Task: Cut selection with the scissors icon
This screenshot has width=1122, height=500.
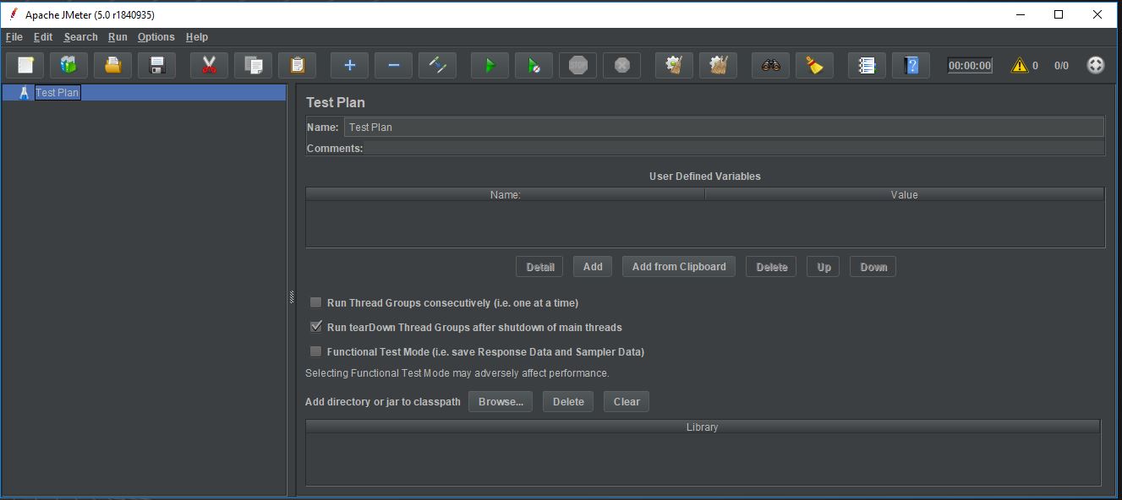Action: pos(210,65)
